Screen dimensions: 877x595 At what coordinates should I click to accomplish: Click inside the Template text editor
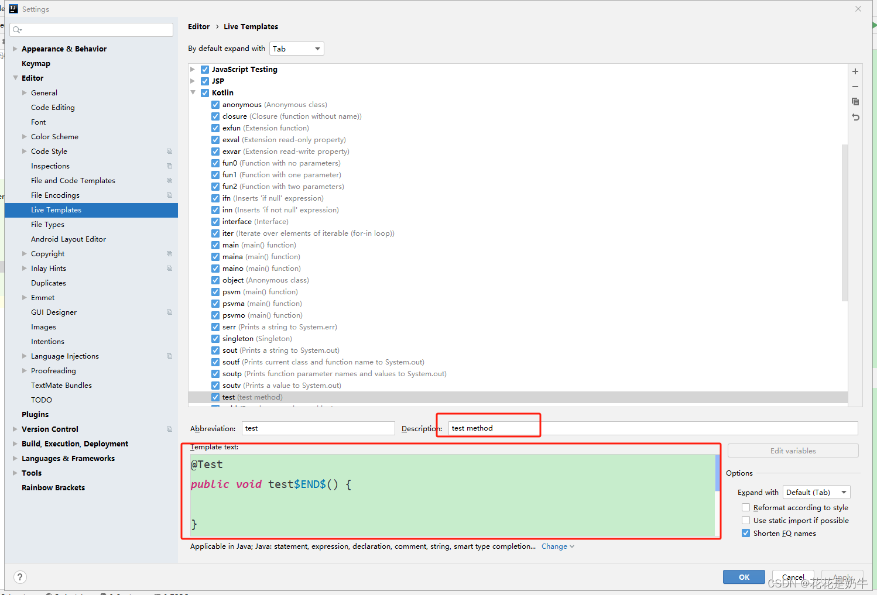[x=453, y=495]
